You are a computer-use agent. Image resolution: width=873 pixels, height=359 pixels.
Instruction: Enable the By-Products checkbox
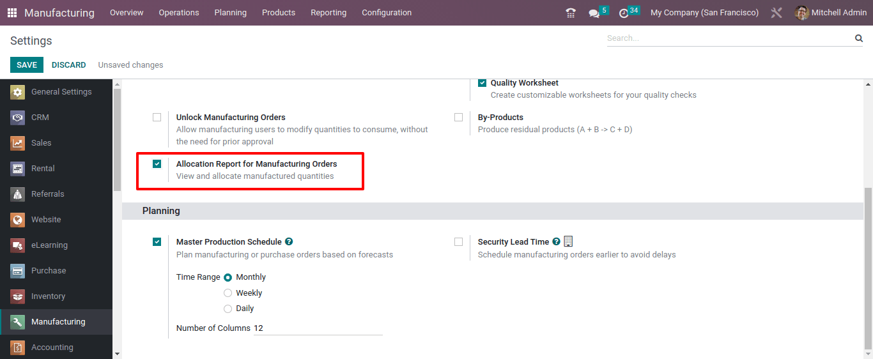pyautogui.click(x=459, y=118)
